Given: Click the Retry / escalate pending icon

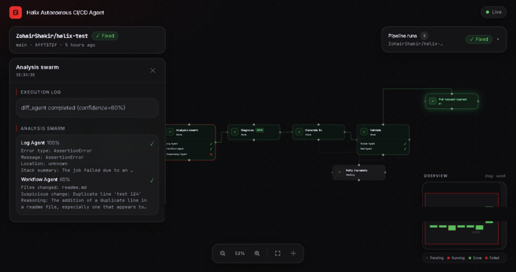Looking at the screenshot, I should pos(340,172).
